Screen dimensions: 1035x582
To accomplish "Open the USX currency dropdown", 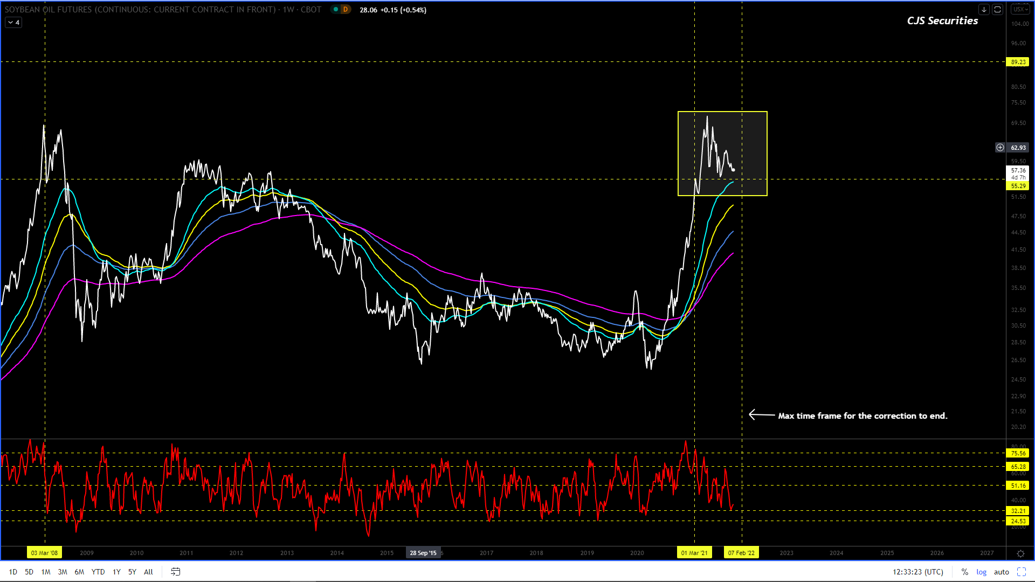I will [x=1019, y=9].
